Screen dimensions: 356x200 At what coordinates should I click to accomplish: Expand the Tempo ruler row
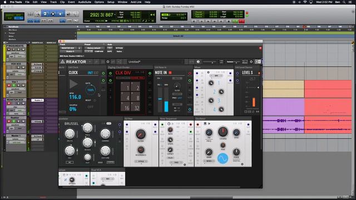(x=6, y=33)
